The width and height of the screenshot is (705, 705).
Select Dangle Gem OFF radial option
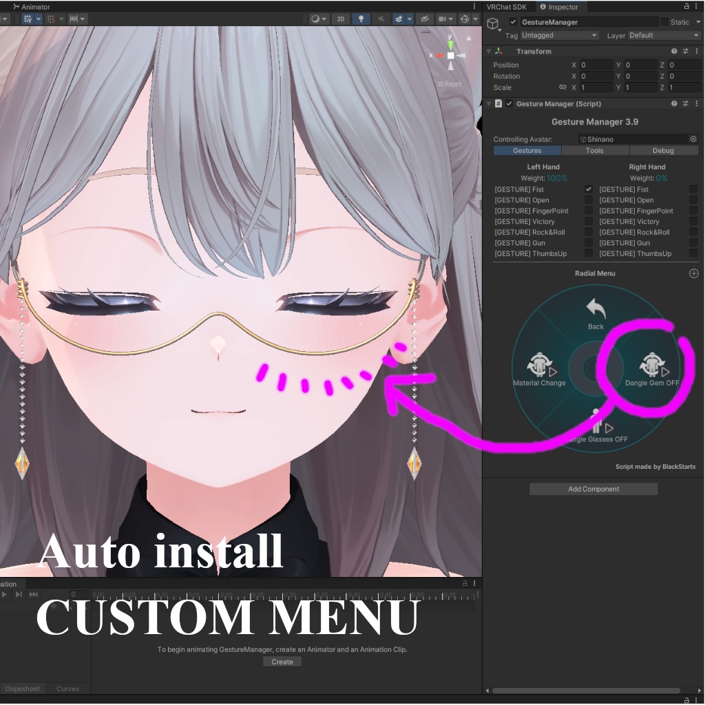pos(652,370)
